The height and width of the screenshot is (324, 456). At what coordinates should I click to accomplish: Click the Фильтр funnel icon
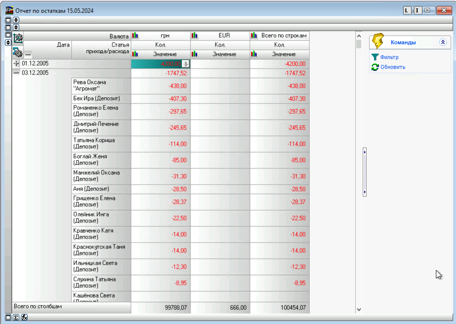tap(375, 57)
